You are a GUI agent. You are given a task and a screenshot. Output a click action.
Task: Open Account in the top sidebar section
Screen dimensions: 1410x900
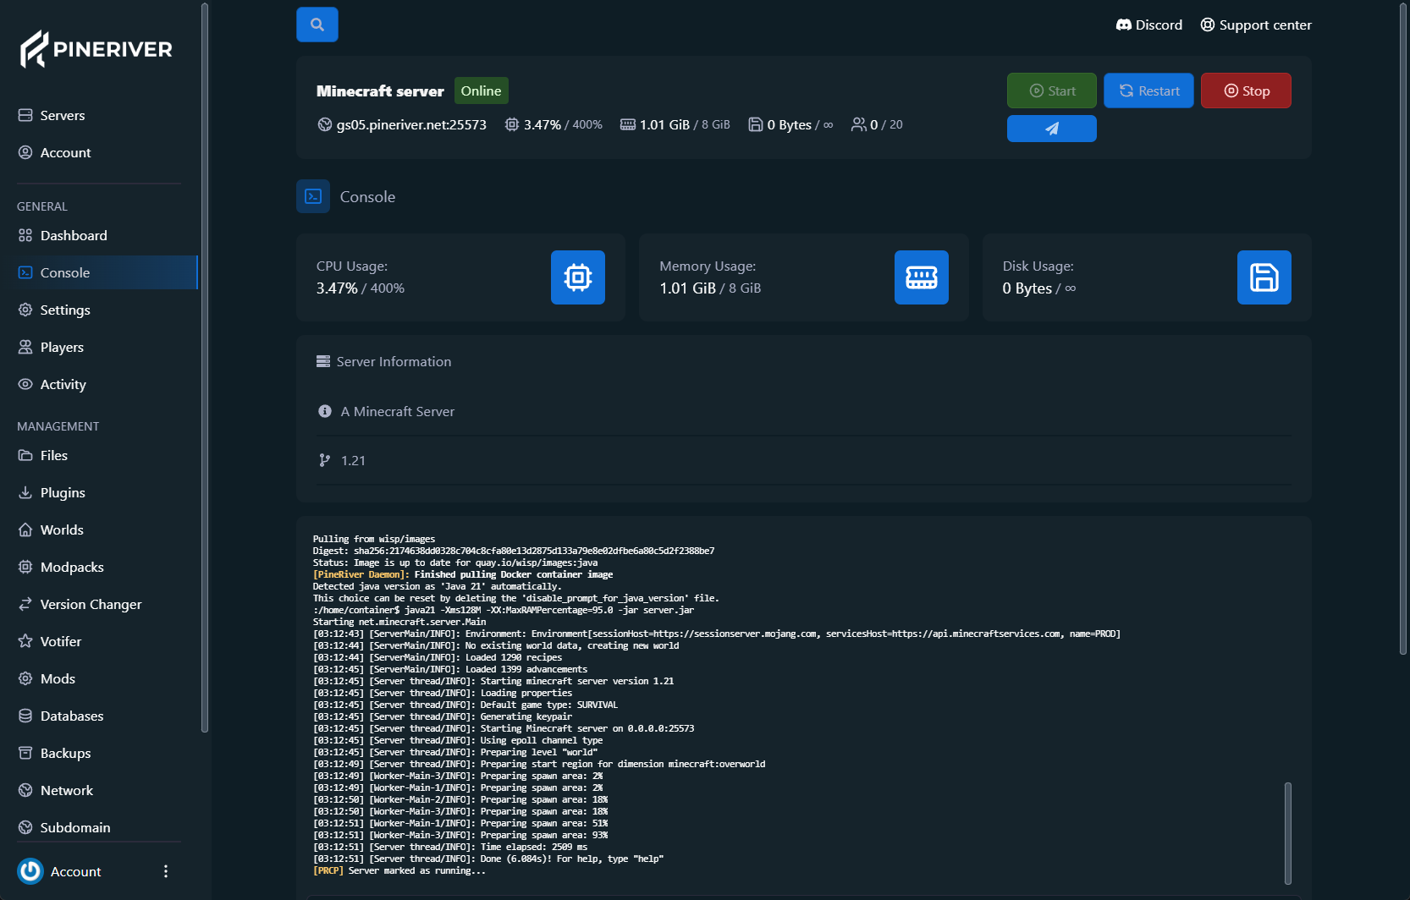(99, 152)
